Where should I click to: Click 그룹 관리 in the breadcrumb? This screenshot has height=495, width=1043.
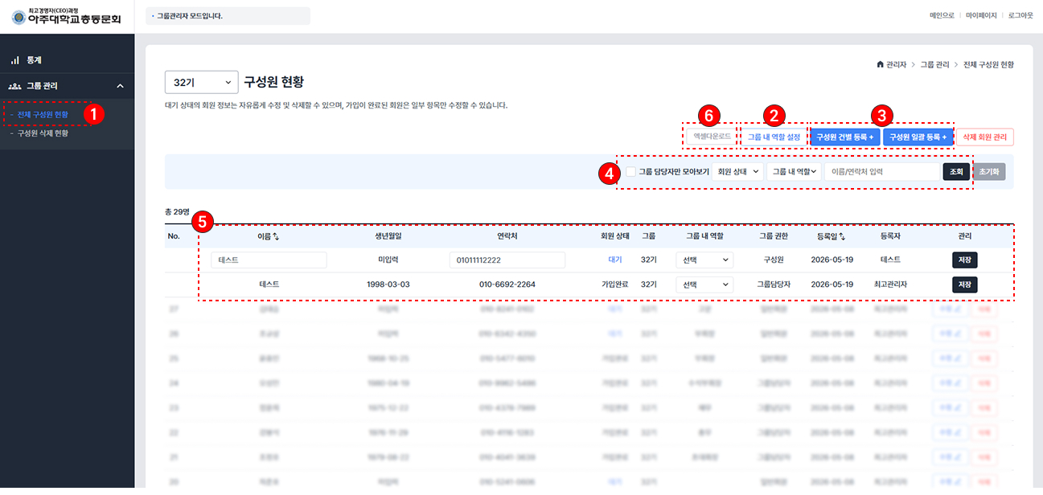coord(933,63)
